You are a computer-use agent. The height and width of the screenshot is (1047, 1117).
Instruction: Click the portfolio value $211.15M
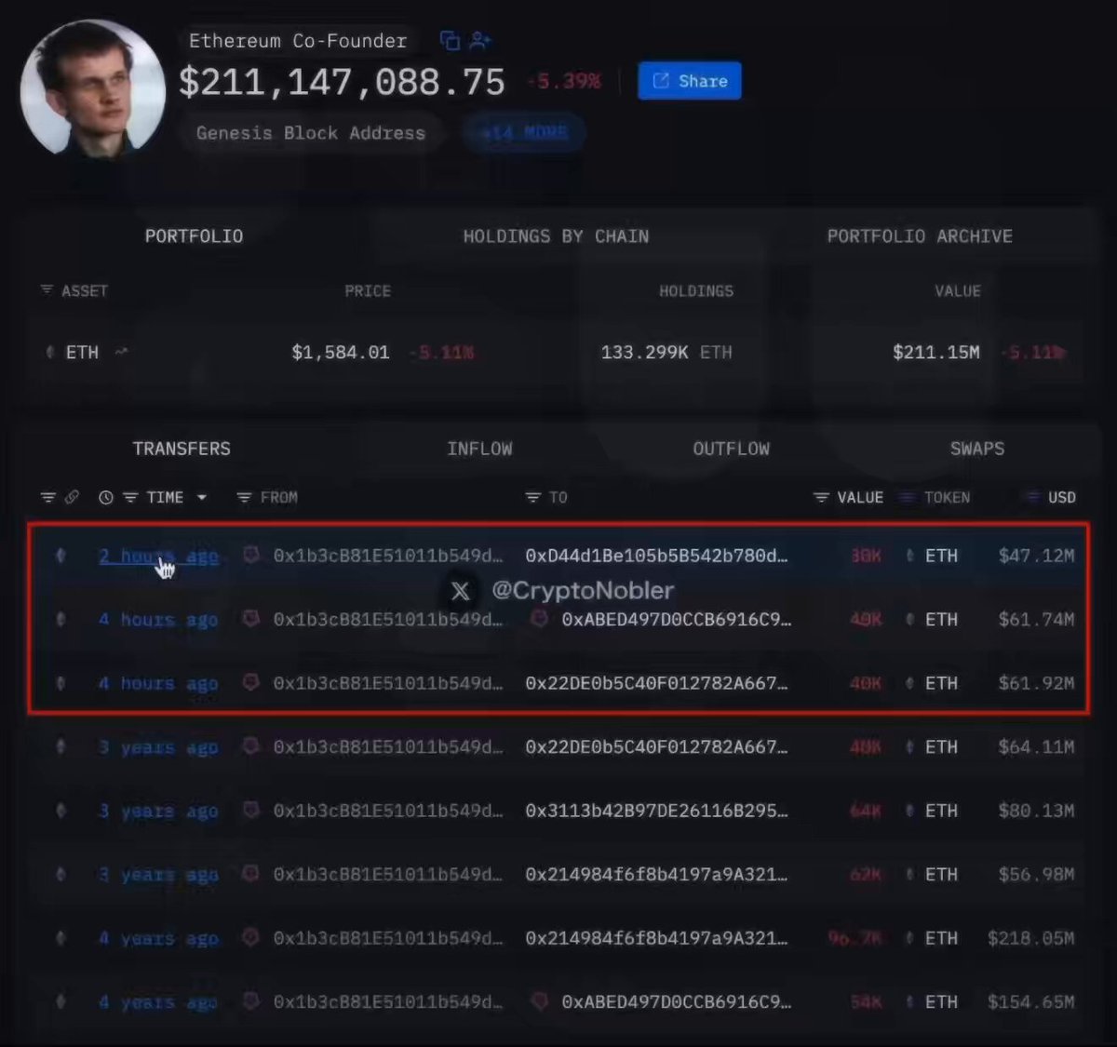[936, 353]
